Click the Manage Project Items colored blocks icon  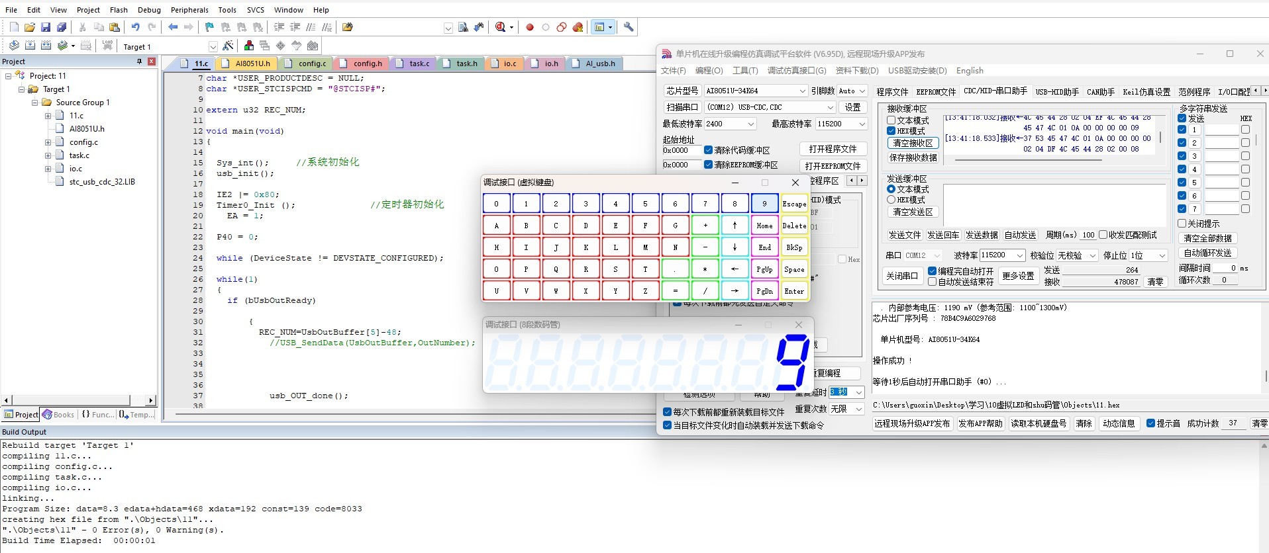(249, 46)
